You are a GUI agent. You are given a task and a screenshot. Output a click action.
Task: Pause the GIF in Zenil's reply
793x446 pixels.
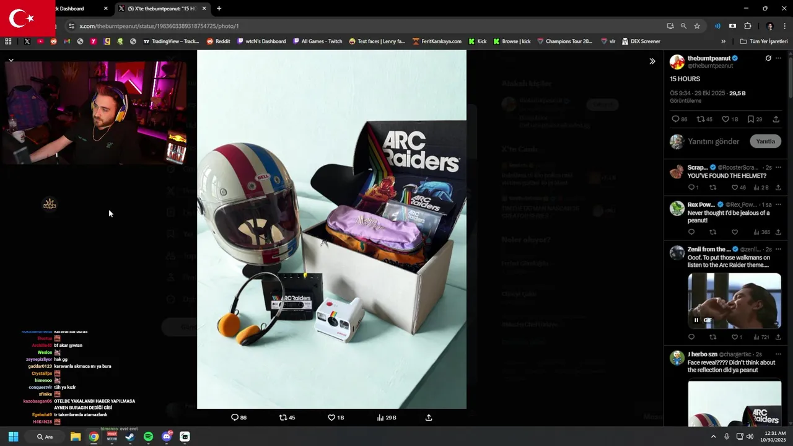[696, 320]
